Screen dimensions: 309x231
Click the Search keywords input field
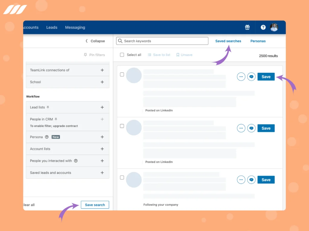162,41
